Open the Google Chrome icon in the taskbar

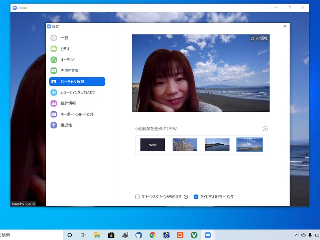point(153,235)
